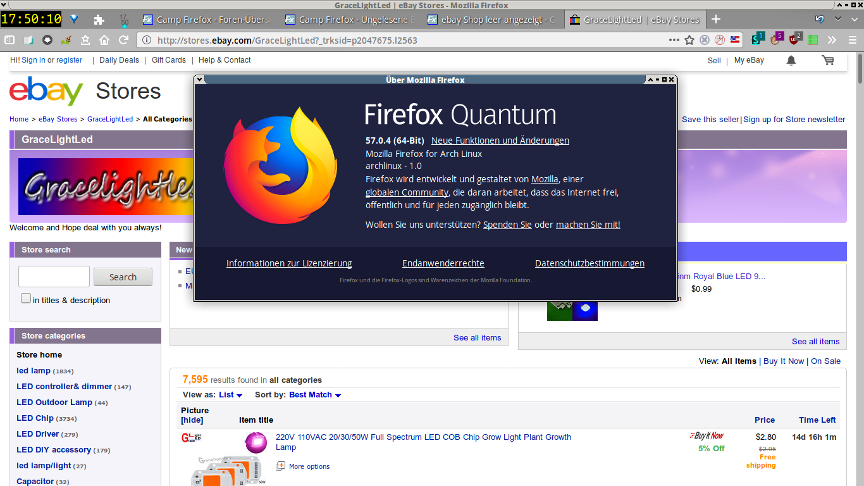Show site information icon in address bar

tap(147, 40)
